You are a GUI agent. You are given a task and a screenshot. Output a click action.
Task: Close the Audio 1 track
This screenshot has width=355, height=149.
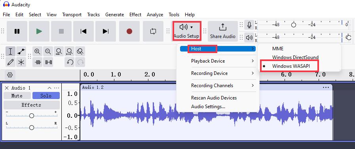[7, 88]
